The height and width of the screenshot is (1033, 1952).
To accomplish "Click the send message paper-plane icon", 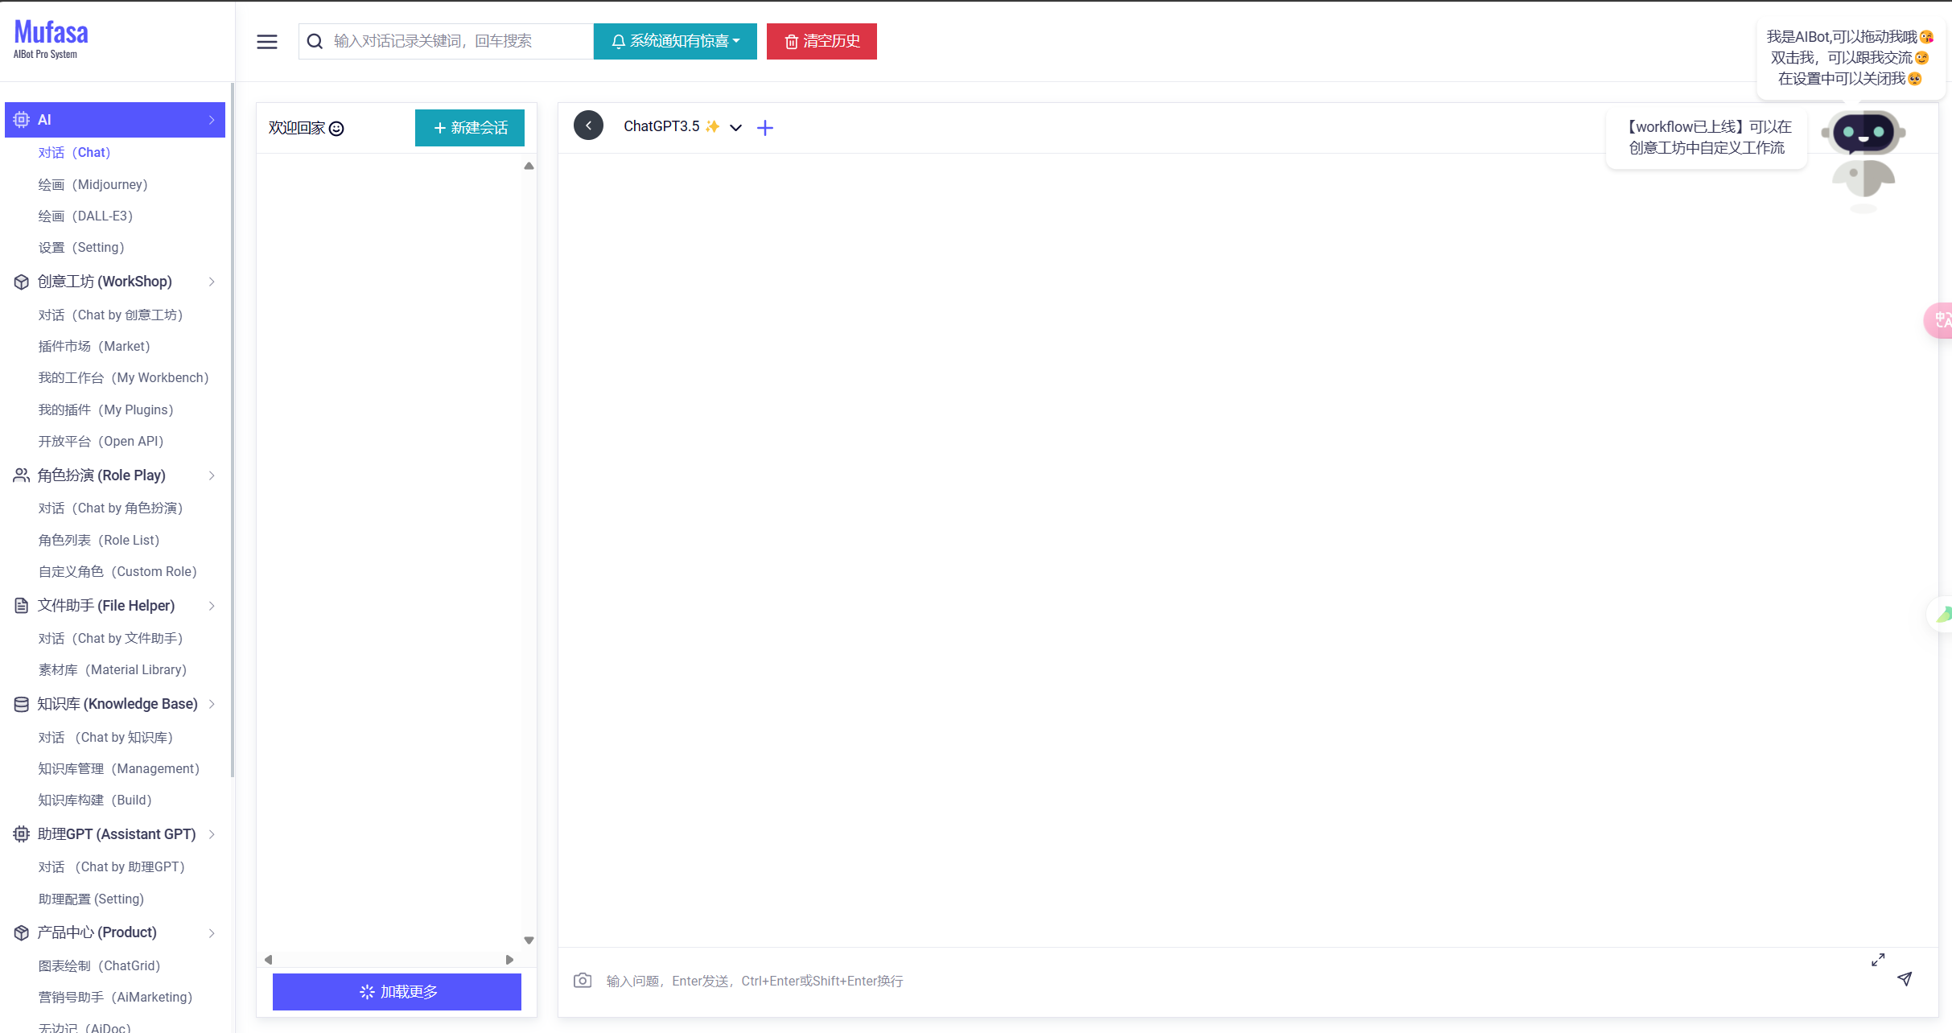I will tap(1905, 978).
